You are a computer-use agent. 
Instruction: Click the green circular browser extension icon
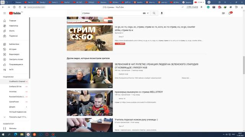[x=208, y=7]
